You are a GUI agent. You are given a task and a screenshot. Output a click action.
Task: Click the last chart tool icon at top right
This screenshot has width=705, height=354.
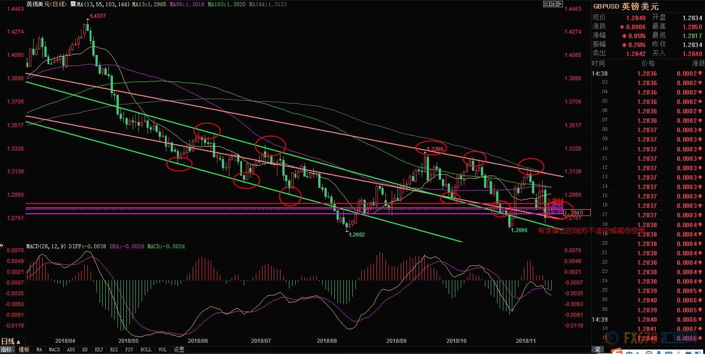(x=560, y=4)
